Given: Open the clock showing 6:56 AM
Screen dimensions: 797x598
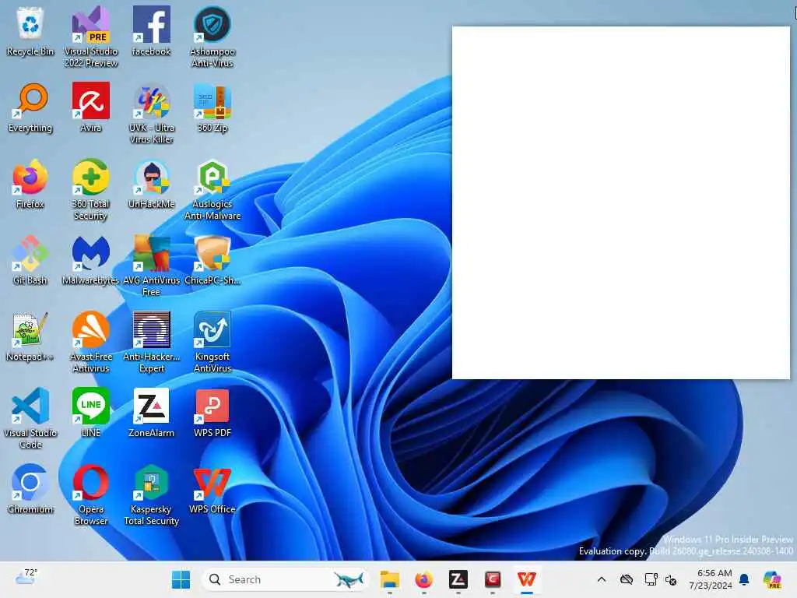Looking at the screenshot, I should [x=711, y=579].
